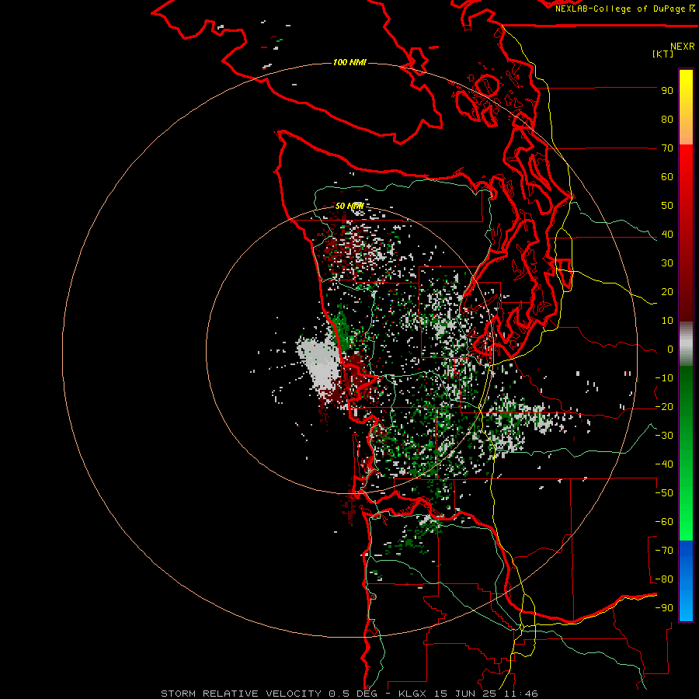Click the -10 value on the velocity scale
Viewport: 699px width, 699px height.
point(664,378)
